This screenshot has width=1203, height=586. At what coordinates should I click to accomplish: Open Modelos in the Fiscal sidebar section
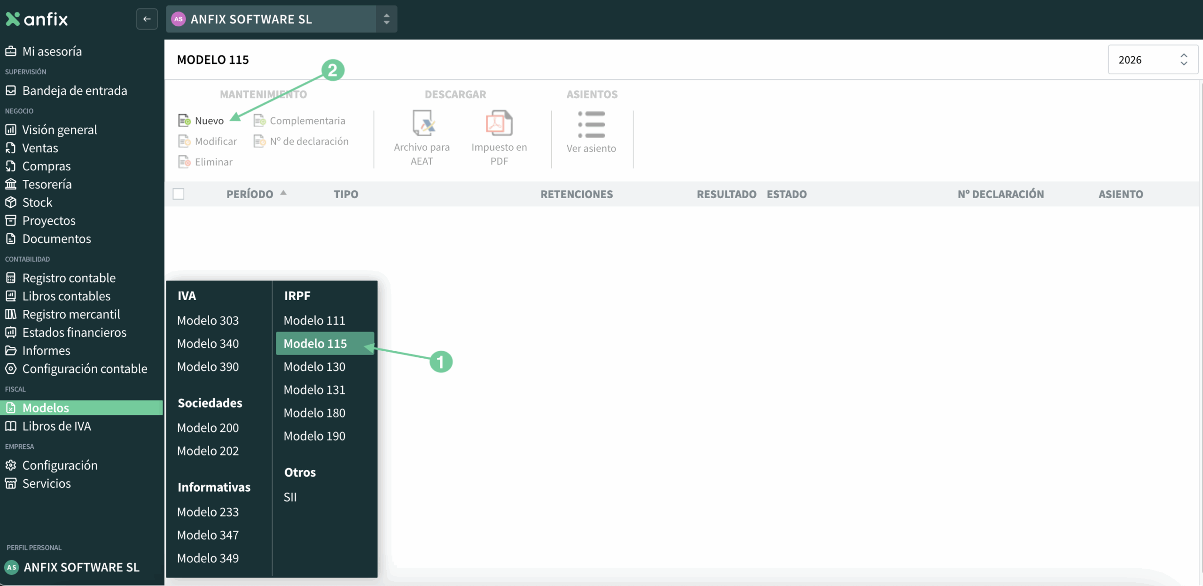coord(82,408)
